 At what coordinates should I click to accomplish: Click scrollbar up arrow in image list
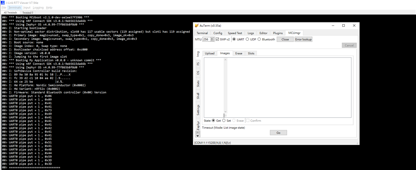tap(225, 59)
